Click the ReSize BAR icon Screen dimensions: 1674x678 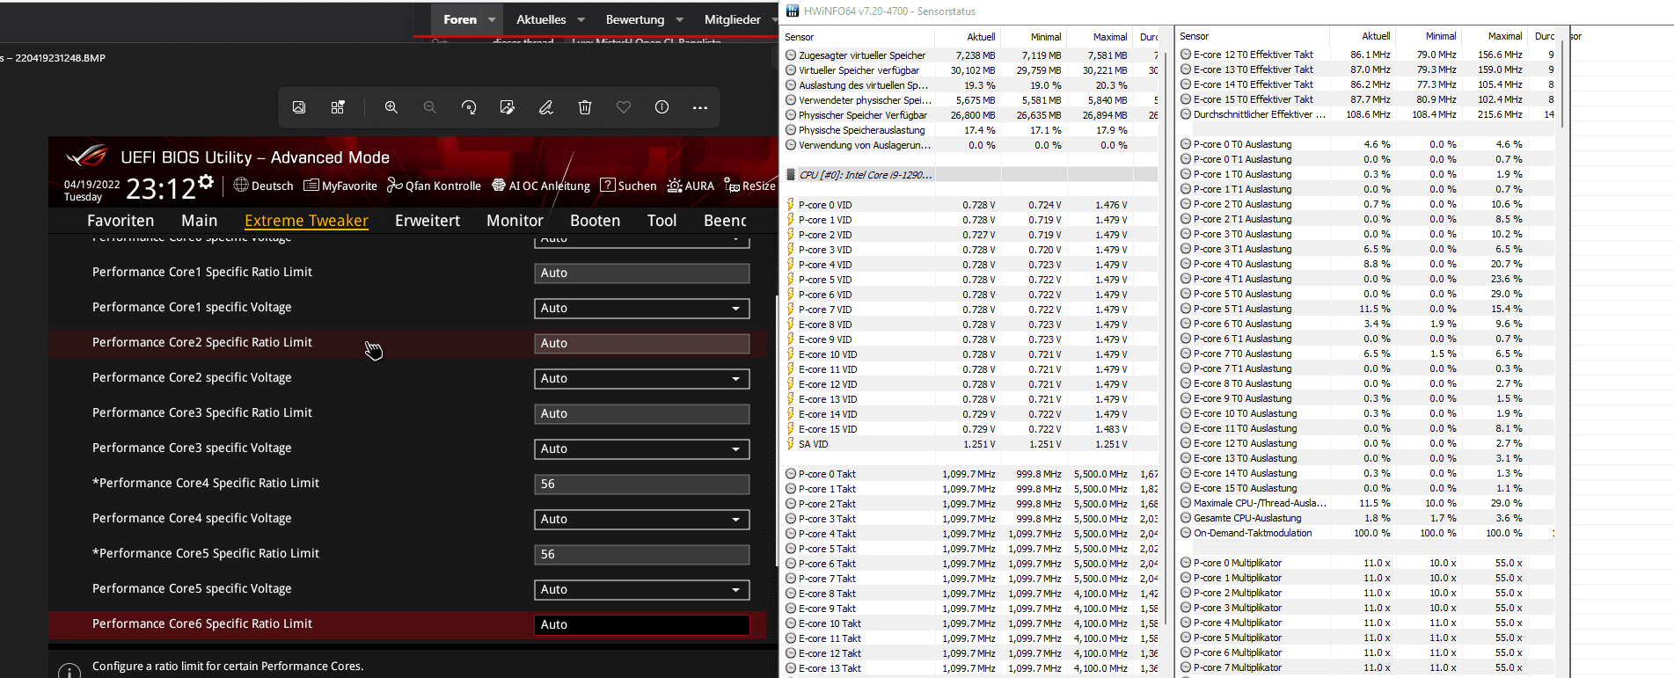click(732, 185)
